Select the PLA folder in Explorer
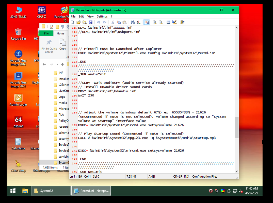Image resolution: width=273 pixels, height=203 pixels. click(61, 115)
